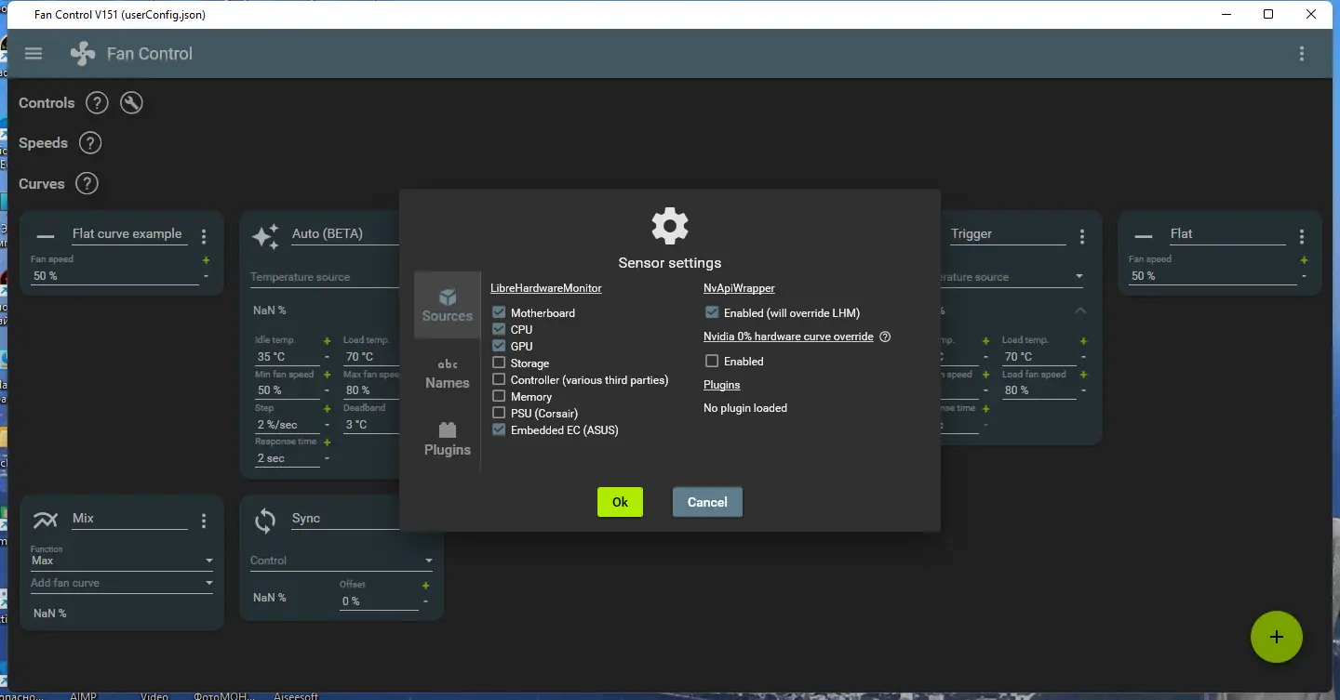Confirm sensor settings with Ok
The image size is (1340, 700).
click(620, 502)
